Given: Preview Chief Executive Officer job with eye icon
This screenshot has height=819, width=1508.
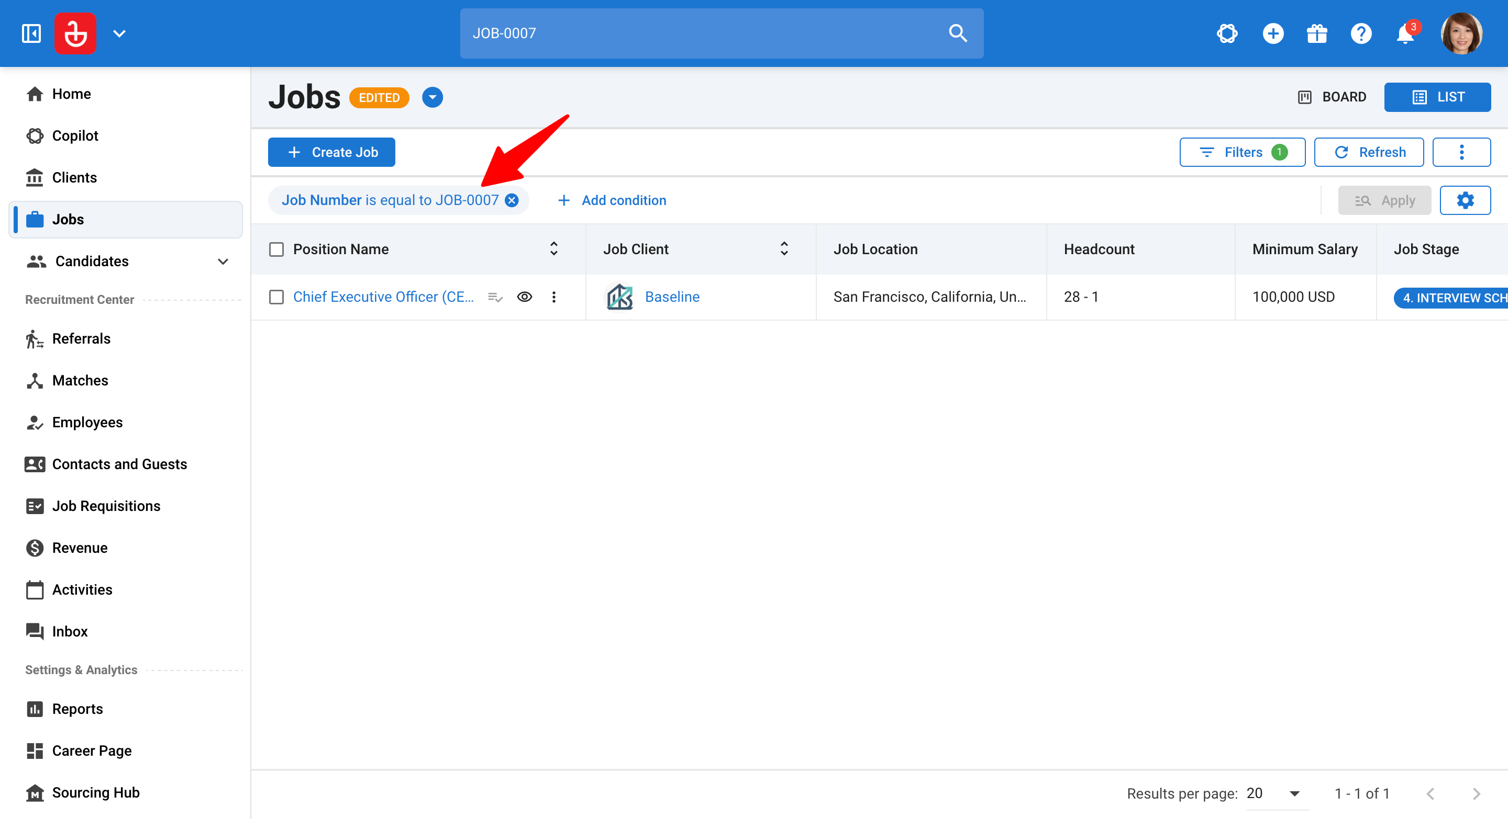Looking at the screenshot, I should [525, 297].
